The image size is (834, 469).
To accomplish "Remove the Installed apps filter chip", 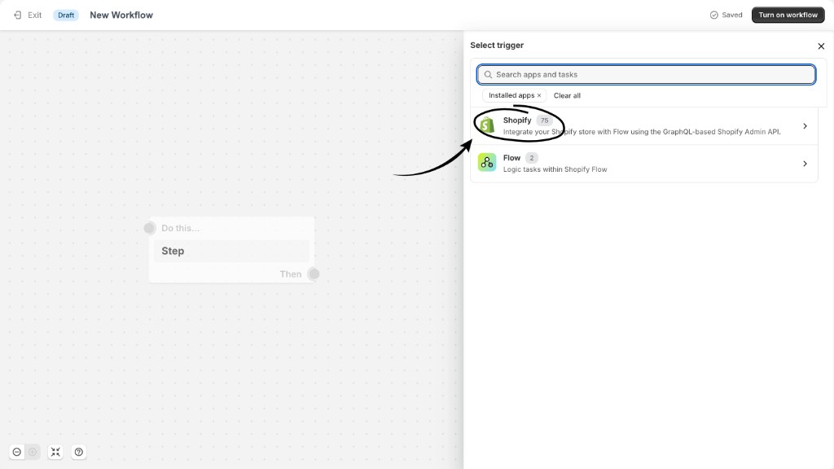I will tap(539, 96).
